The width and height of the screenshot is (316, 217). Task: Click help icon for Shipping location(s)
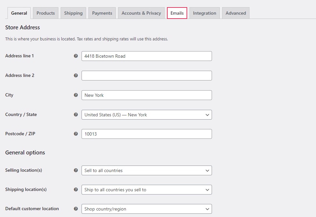(76, 189)
